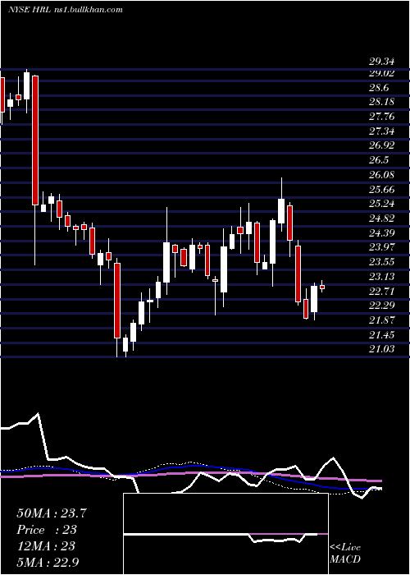Click inside the MACD inset box

pyautogui.click(x=225, y=534)
